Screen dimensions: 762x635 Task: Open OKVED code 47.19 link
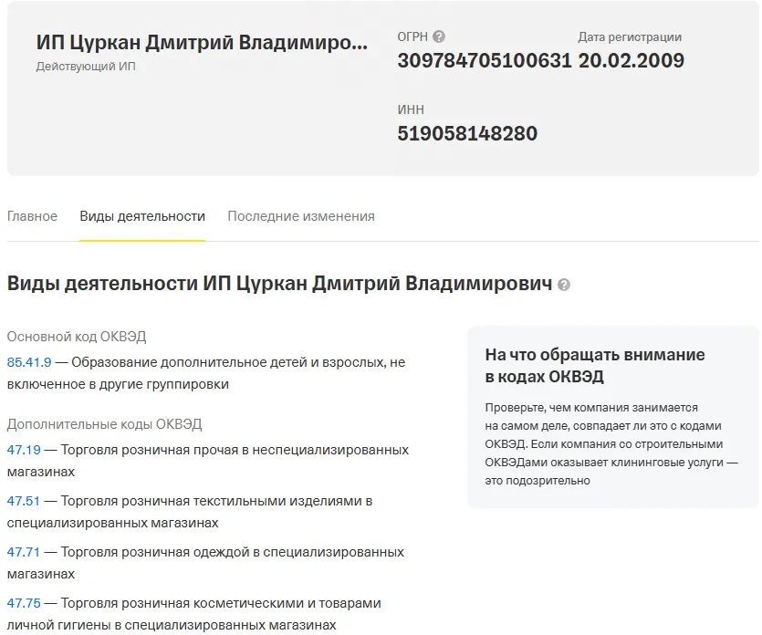click(24, 450)
